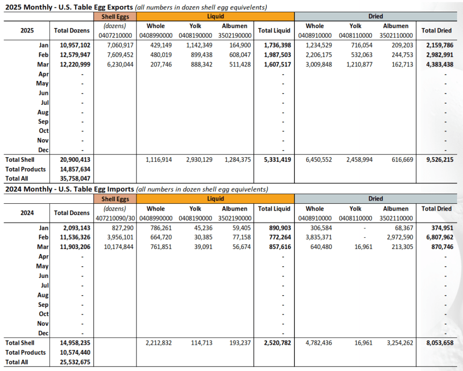Click exports dried whole sum 6,450,552
Screen dimensions: 463x371
tap(319, 160)
